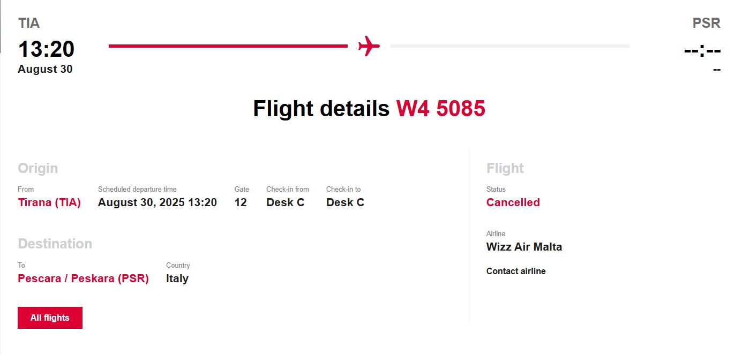Click the Wizz Air Malta airline name

pyautogui.click(x=524, y=247)
